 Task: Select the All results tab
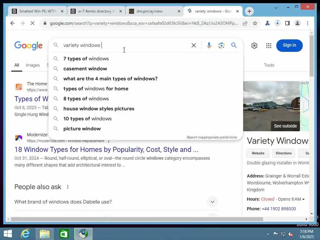pos(17,65)
